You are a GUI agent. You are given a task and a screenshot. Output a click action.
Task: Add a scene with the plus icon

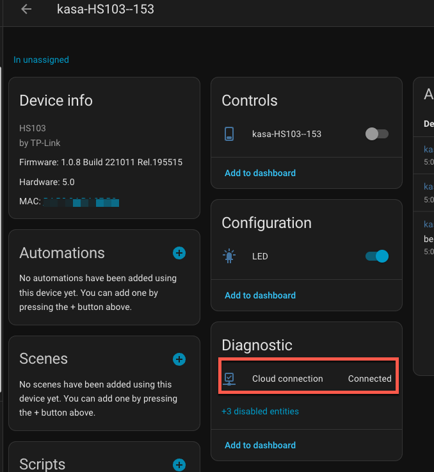[x=179, y=359]
